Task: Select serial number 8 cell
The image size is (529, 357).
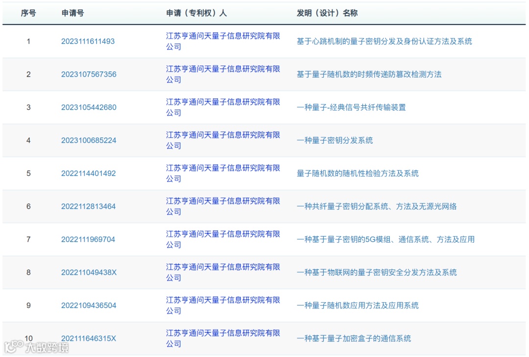Action: [29, 272]
